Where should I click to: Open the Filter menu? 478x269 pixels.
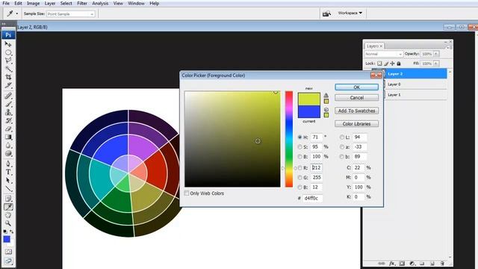click(x=82, y=3)
